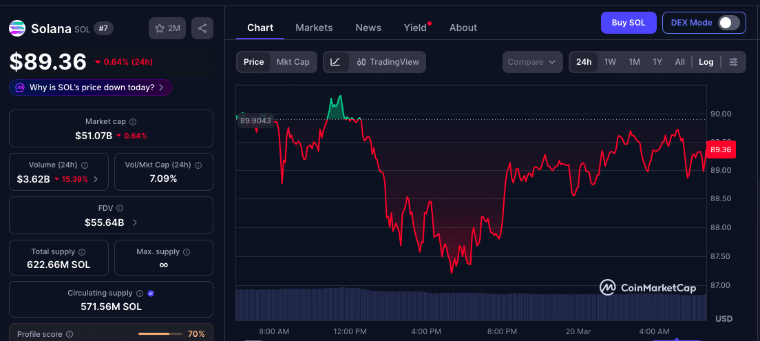The image size is (760, 341).
Task: Set chart range to 1W
Action: tap(610, 62)
